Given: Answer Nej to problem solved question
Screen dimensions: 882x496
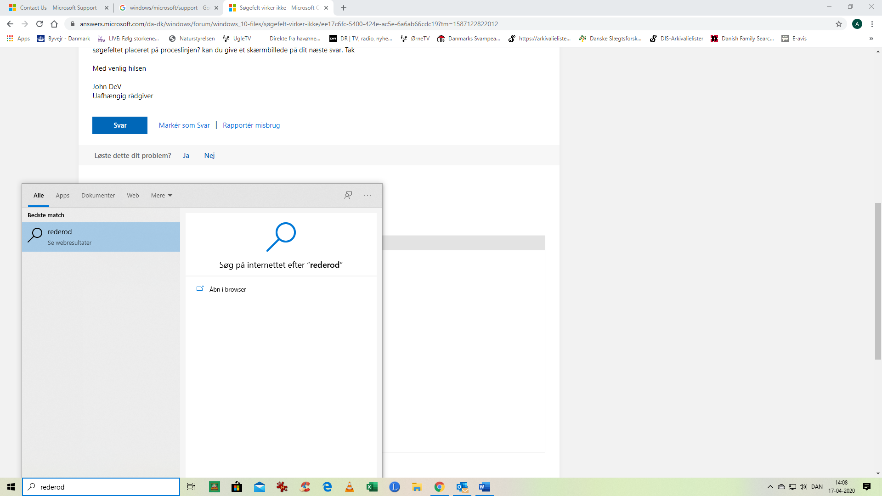Looking at the screenshot, I should coord(209,156).
